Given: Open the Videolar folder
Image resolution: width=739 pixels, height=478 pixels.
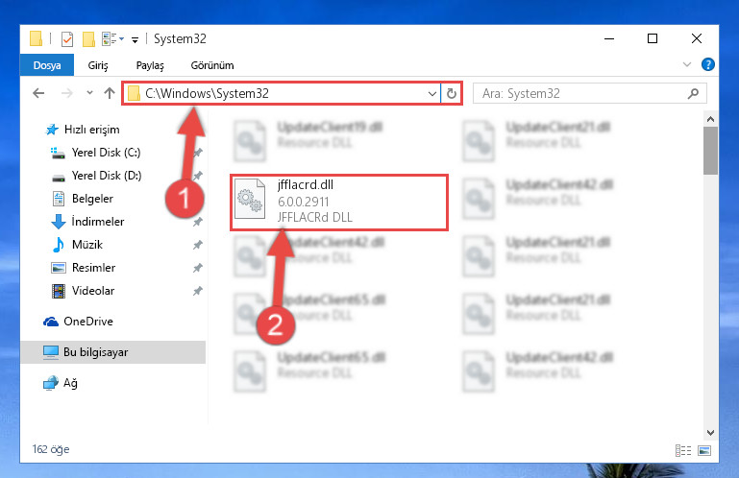Looking at the screenshot, I should [x=93, y=291].
